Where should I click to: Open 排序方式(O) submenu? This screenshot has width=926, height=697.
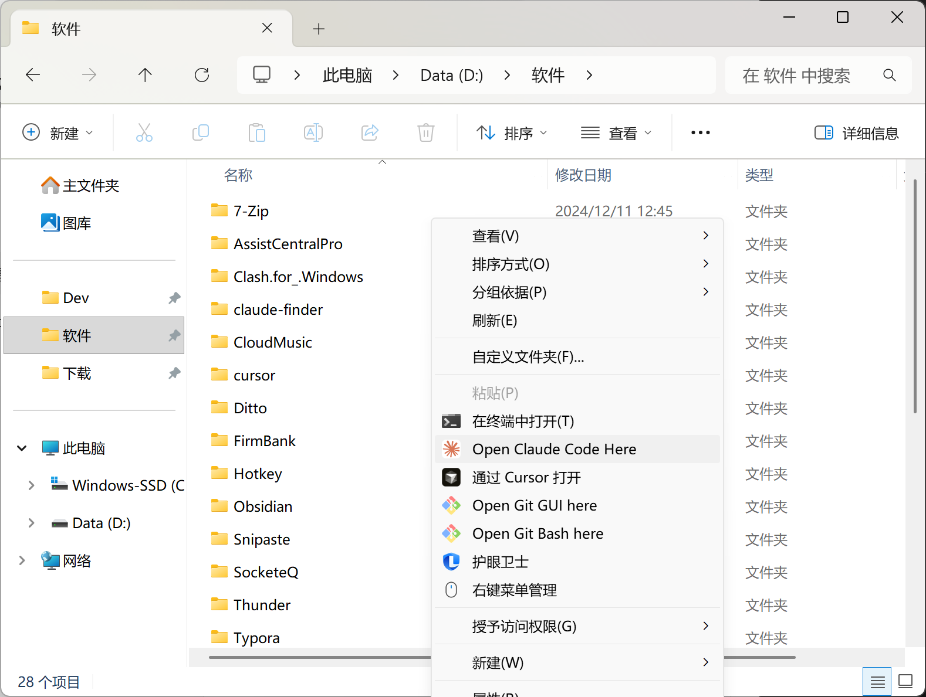pos(577,264)
